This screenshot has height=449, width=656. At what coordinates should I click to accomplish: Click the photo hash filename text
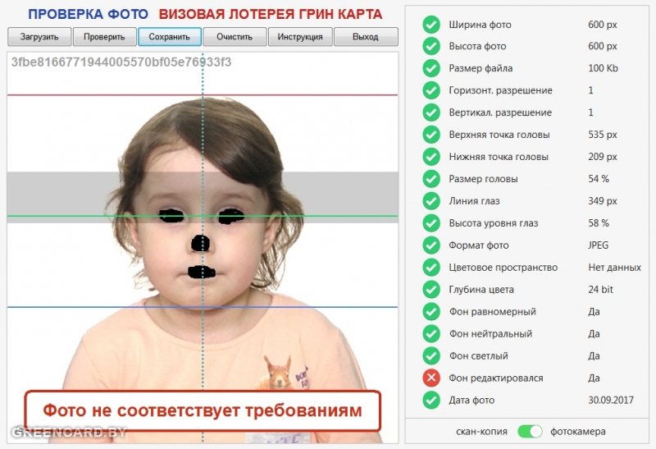(121, 62)
